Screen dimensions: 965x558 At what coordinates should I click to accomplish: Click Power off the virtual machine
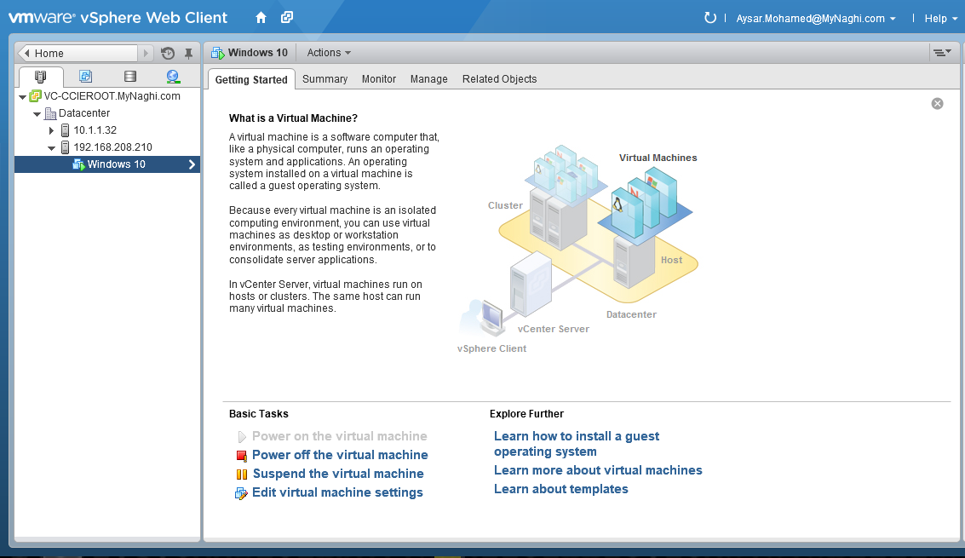(340, 455)
